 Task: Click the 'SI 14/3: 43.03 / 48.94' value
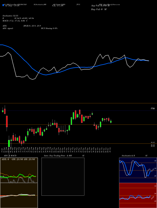tap(24, 18)
